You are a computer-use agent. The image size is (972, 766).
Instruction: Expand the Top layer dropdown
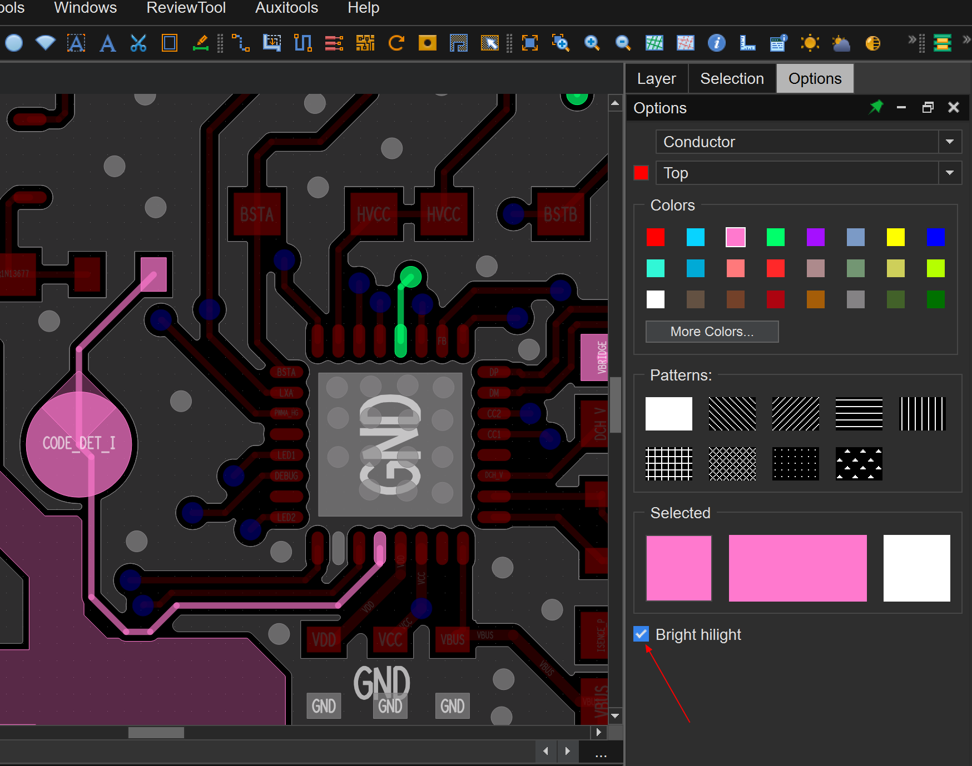point(950,173)
